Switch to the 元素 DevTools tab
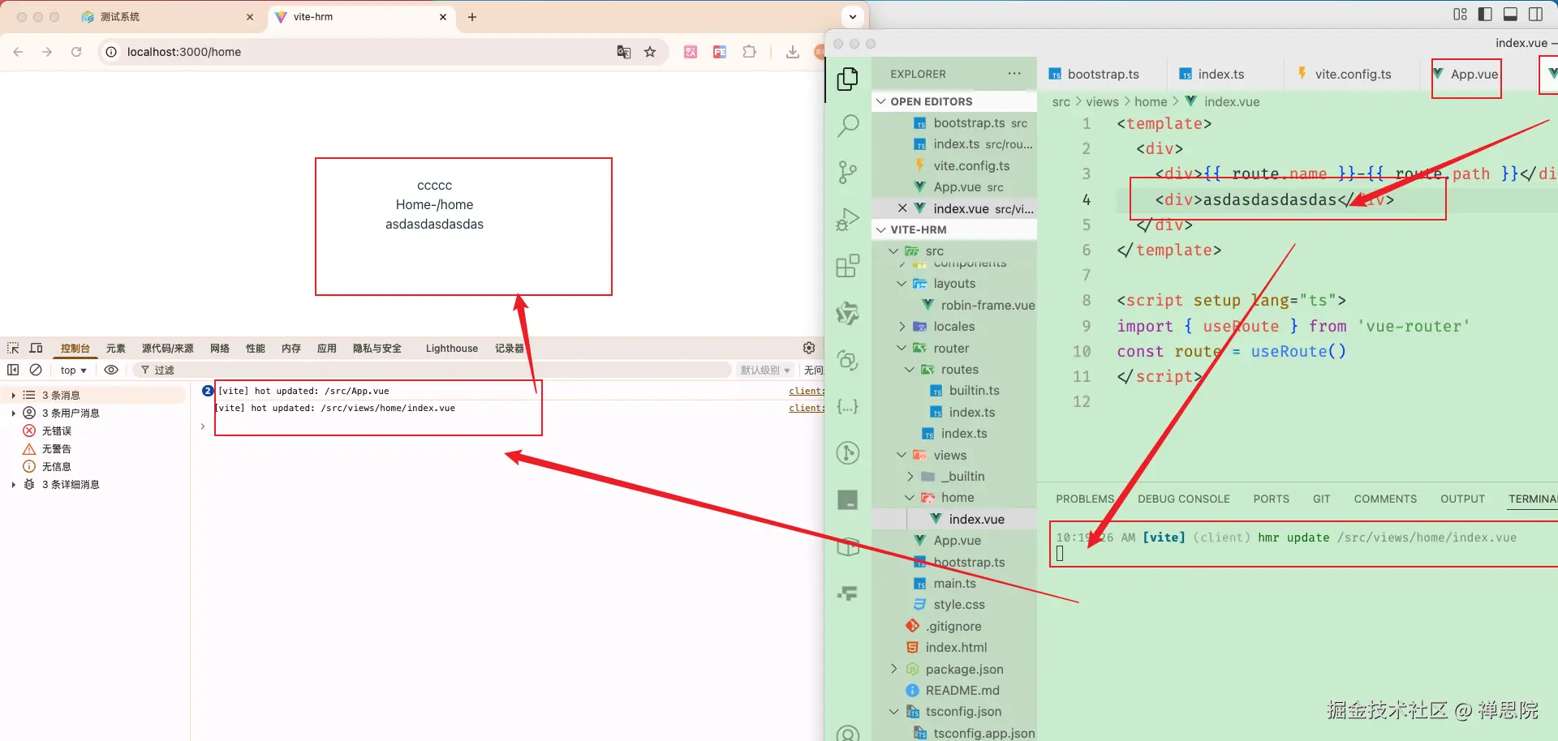Viewport: 1558px width, 741px height. (116, 349)
